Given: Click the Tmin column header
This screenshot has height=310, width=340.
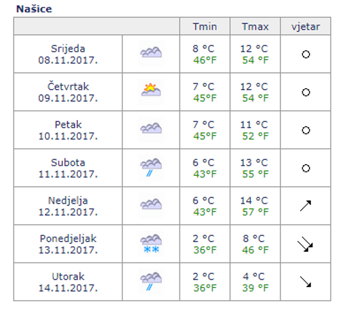Looking at the screenshot, I should pos(205,27).
